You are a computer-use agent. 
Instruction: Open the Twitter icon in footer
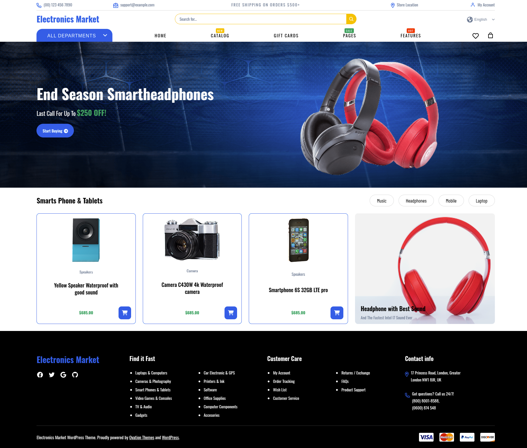tap(52, 375)
